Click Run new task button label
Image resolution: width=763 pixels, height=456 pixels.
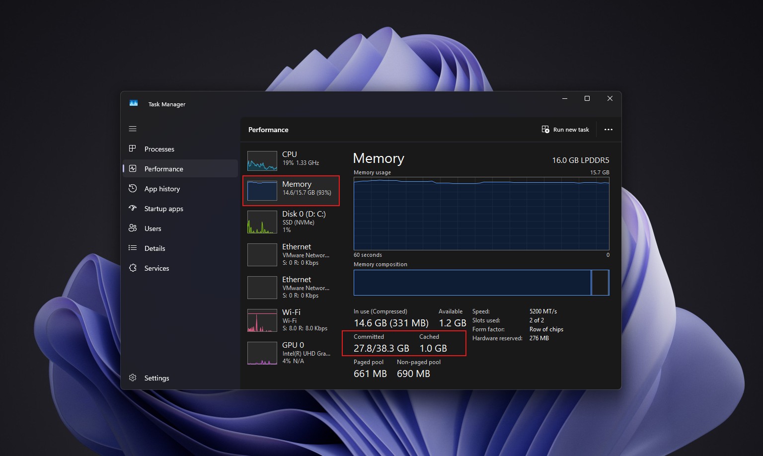571,130
